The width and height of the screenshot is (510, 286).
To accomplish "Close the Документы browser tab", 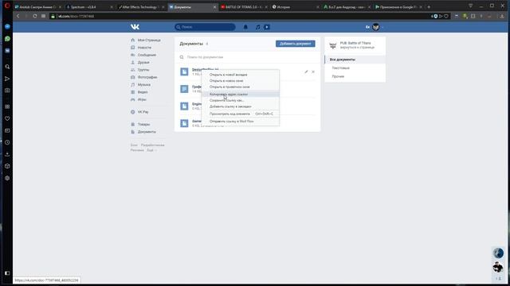I will point(214,7).
